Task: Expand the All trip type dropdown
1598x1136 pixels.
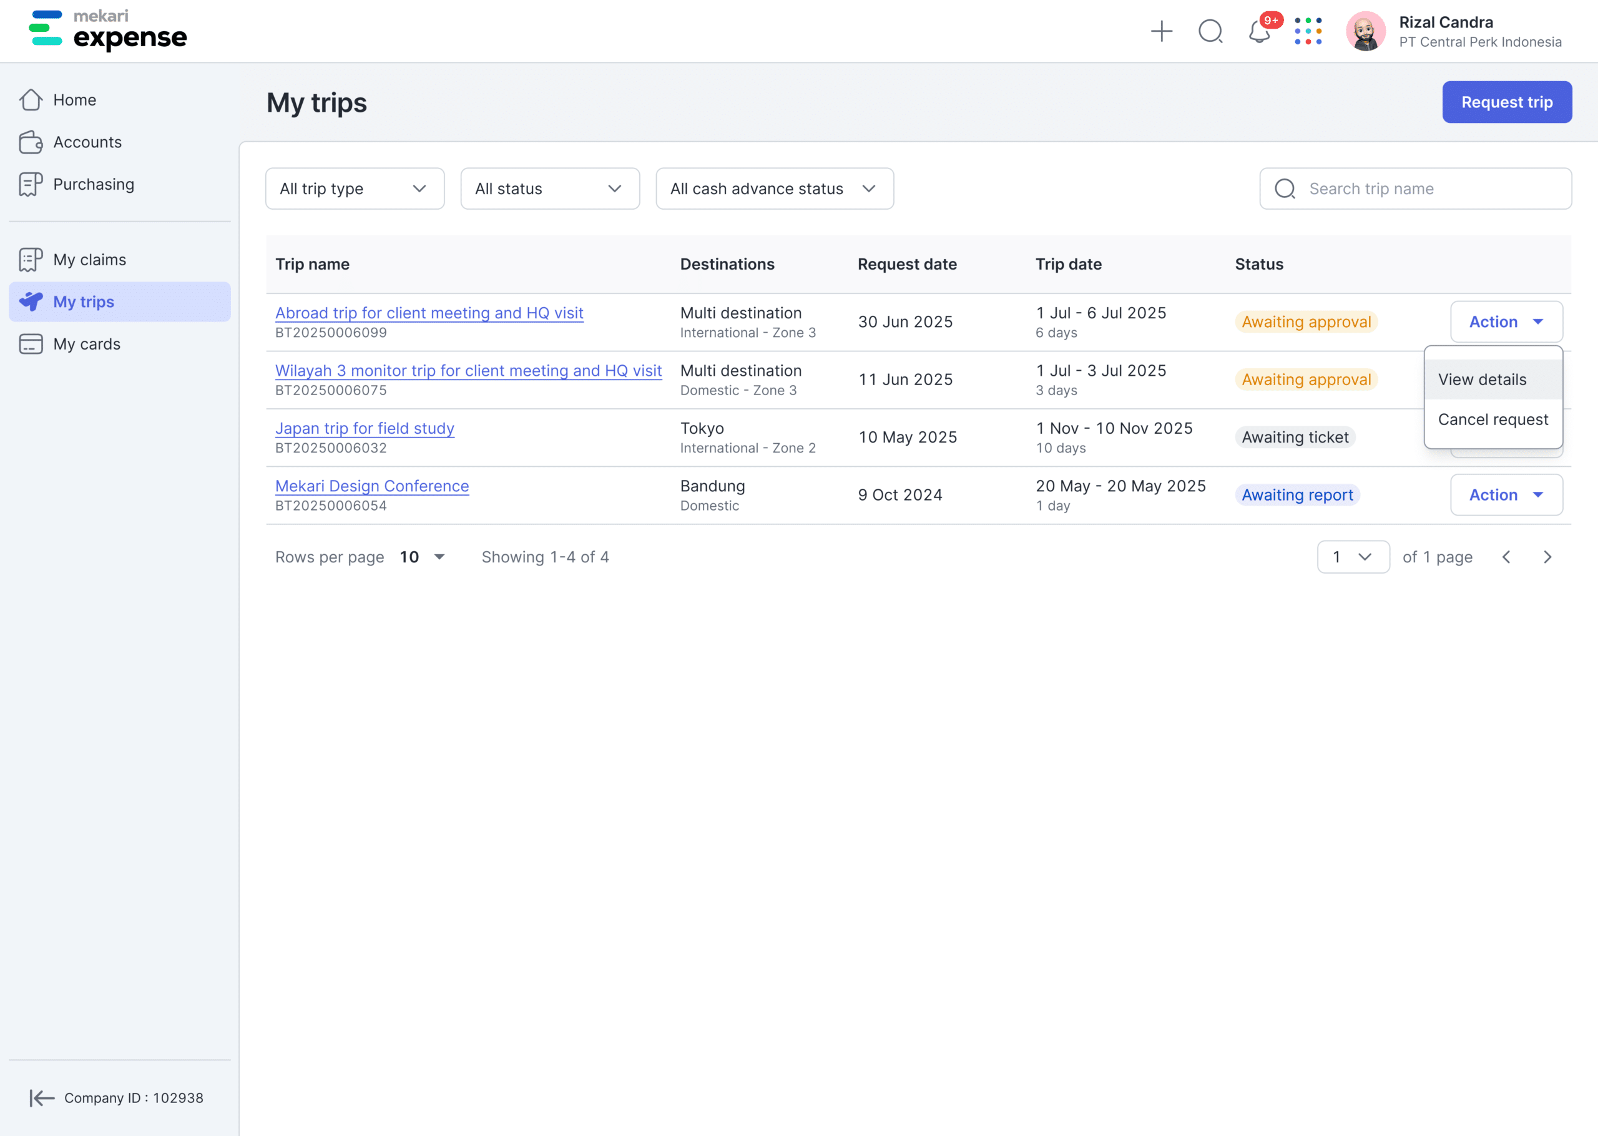Action: point(355,189)
